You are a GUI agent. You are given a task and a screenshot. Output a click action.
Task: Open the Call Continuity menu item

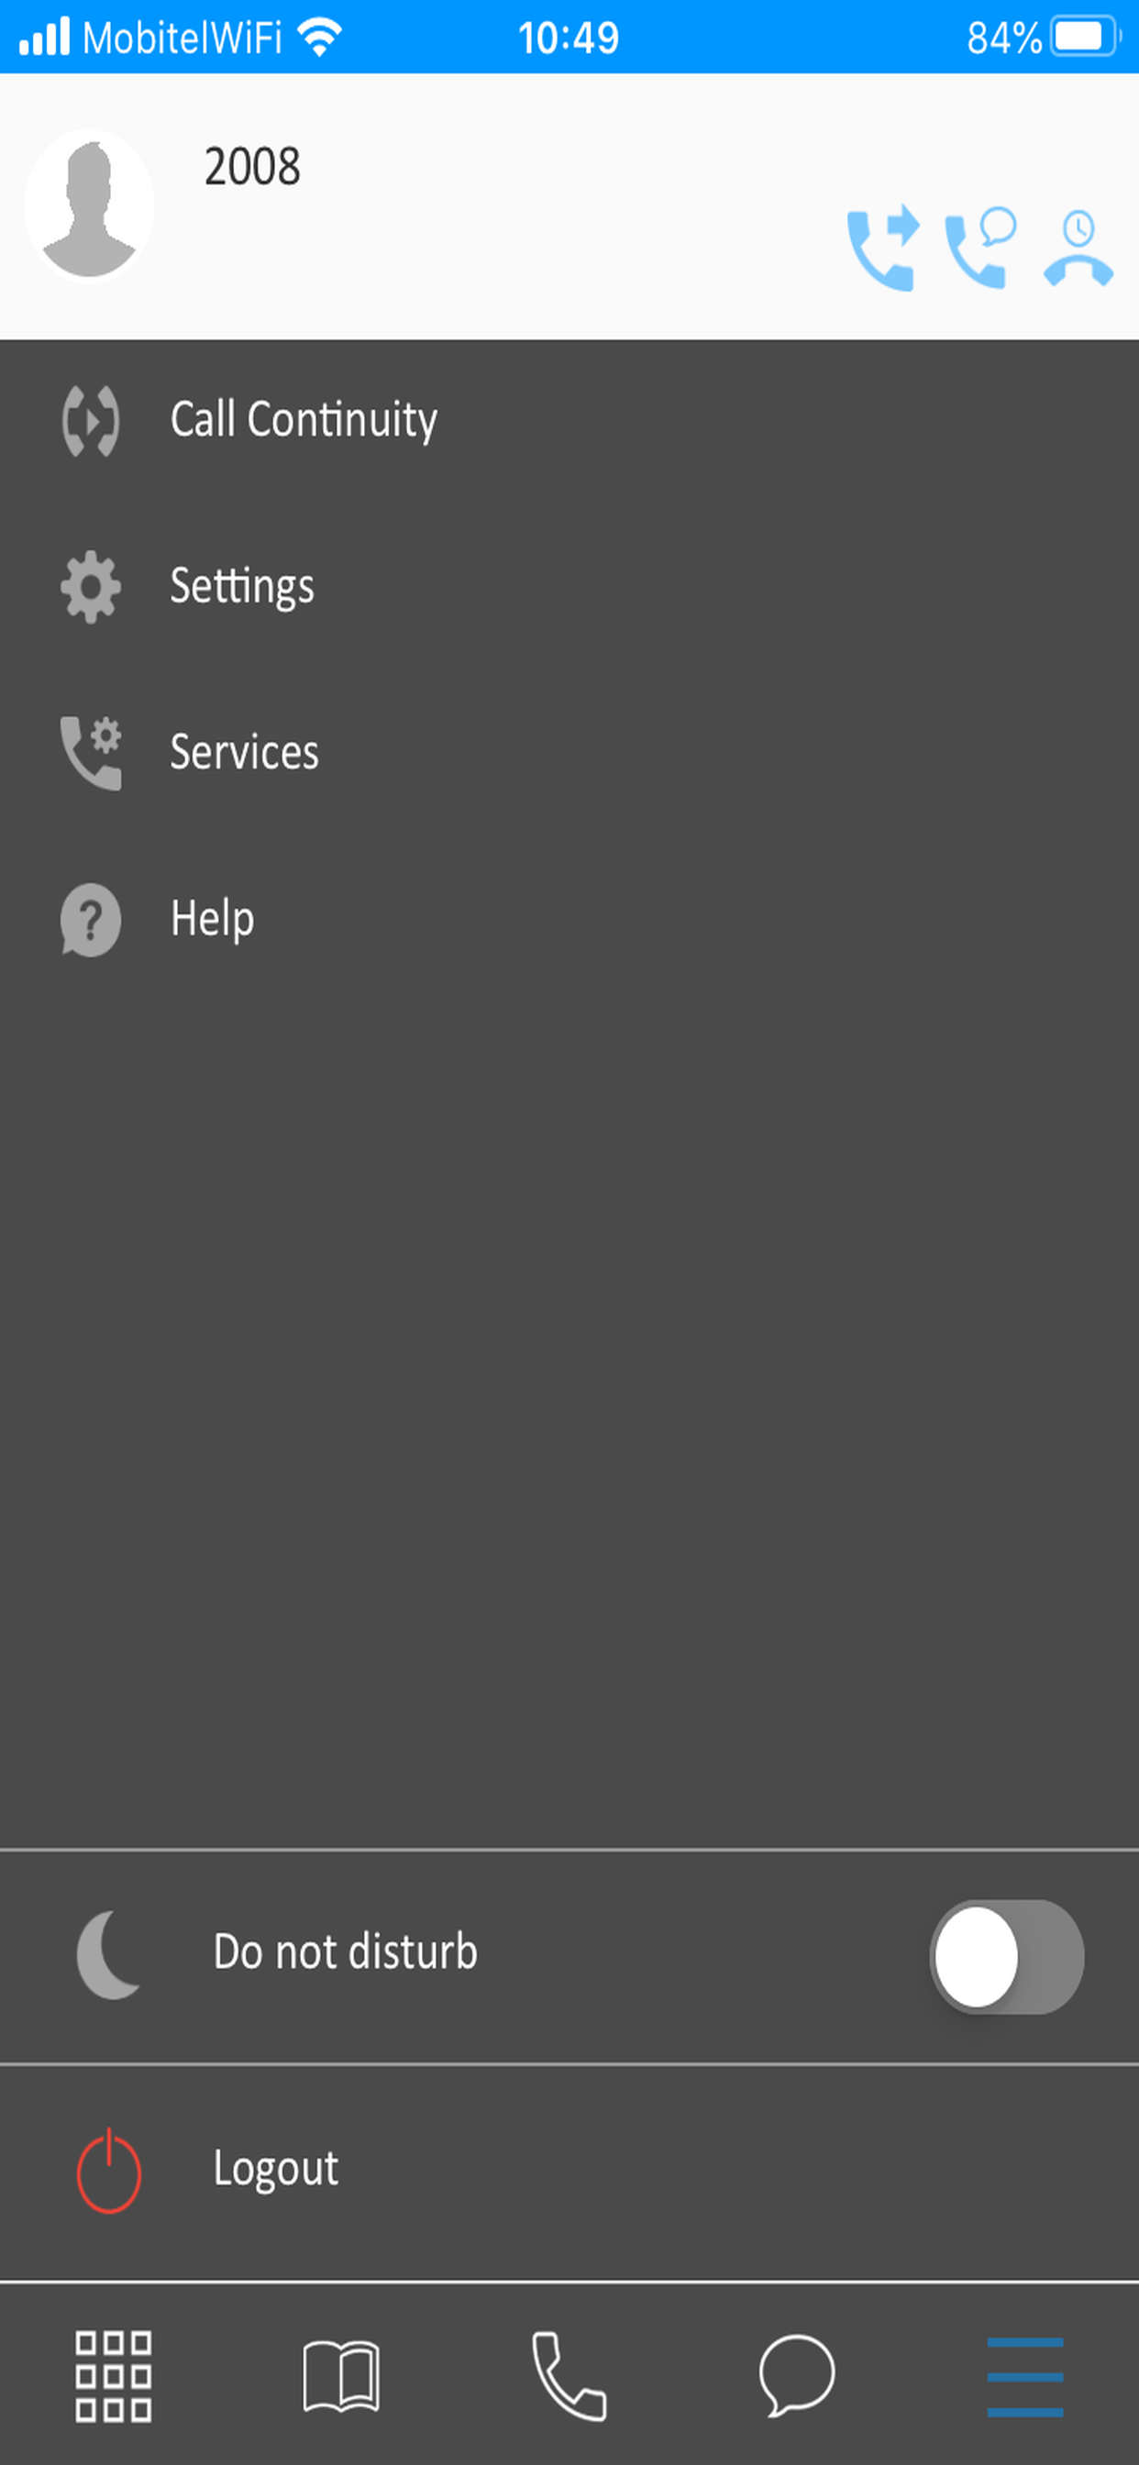[569, 419]
